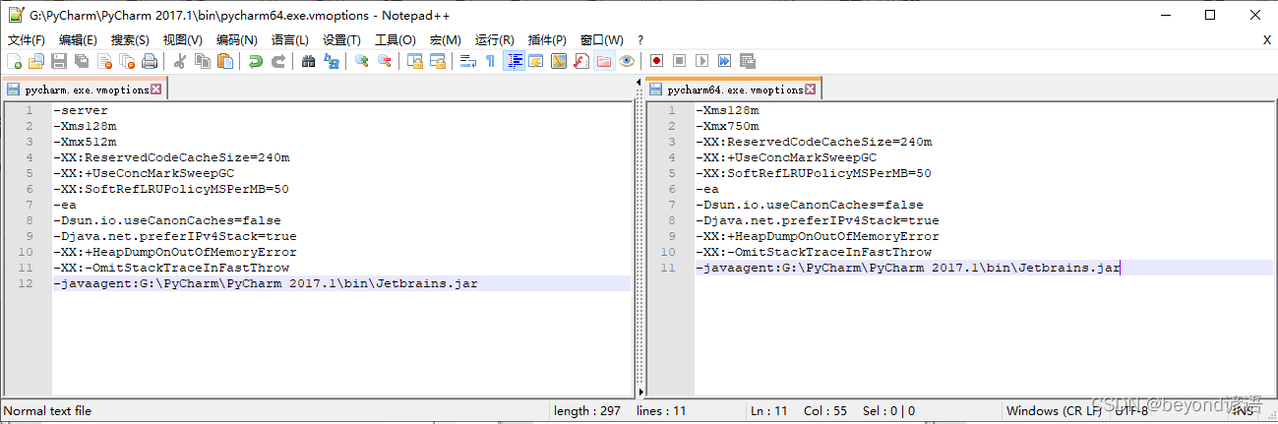Switch to pycharm.exe.vmoptions tab

pyautogui.click(x=86, y=89)
